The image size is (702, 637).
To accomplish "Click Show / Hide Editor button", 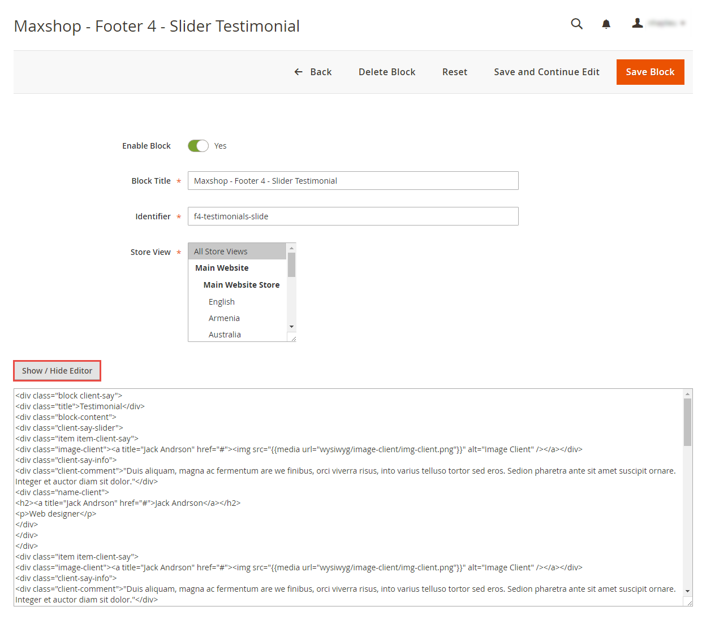I will (x=57, y=371).
